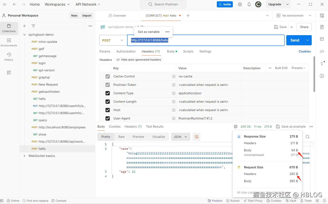
Task: Click the Share button
Action: [x=304, y=27]
